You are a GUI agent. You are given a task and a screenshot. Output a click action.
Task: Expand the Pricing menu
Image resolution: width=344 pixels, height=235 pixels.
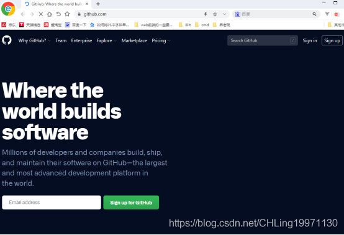pos(161,40)
